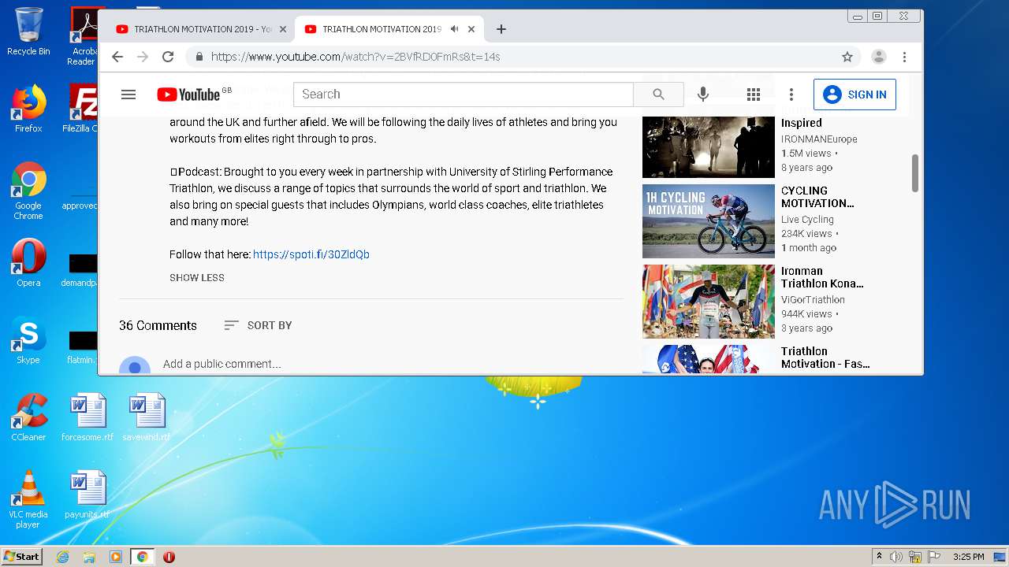Close the first TRIATHLON MOTIVATION tab
The width and height of the screenshot is (1009, 567).
coord(283,29)
